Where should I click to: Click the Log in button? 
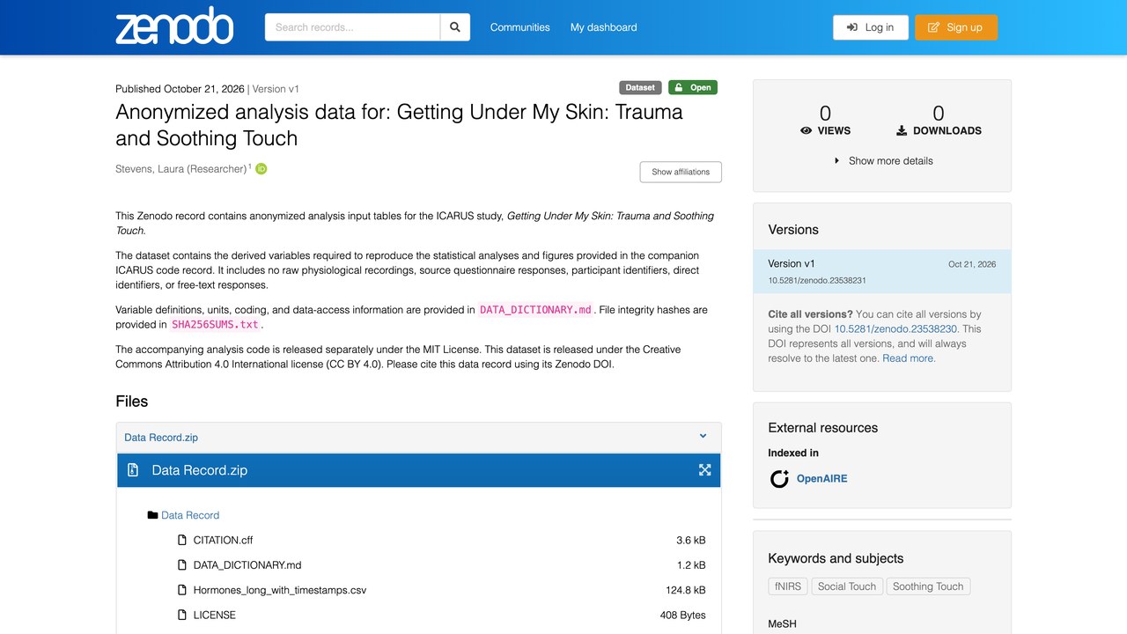click(x=870, y=27)
